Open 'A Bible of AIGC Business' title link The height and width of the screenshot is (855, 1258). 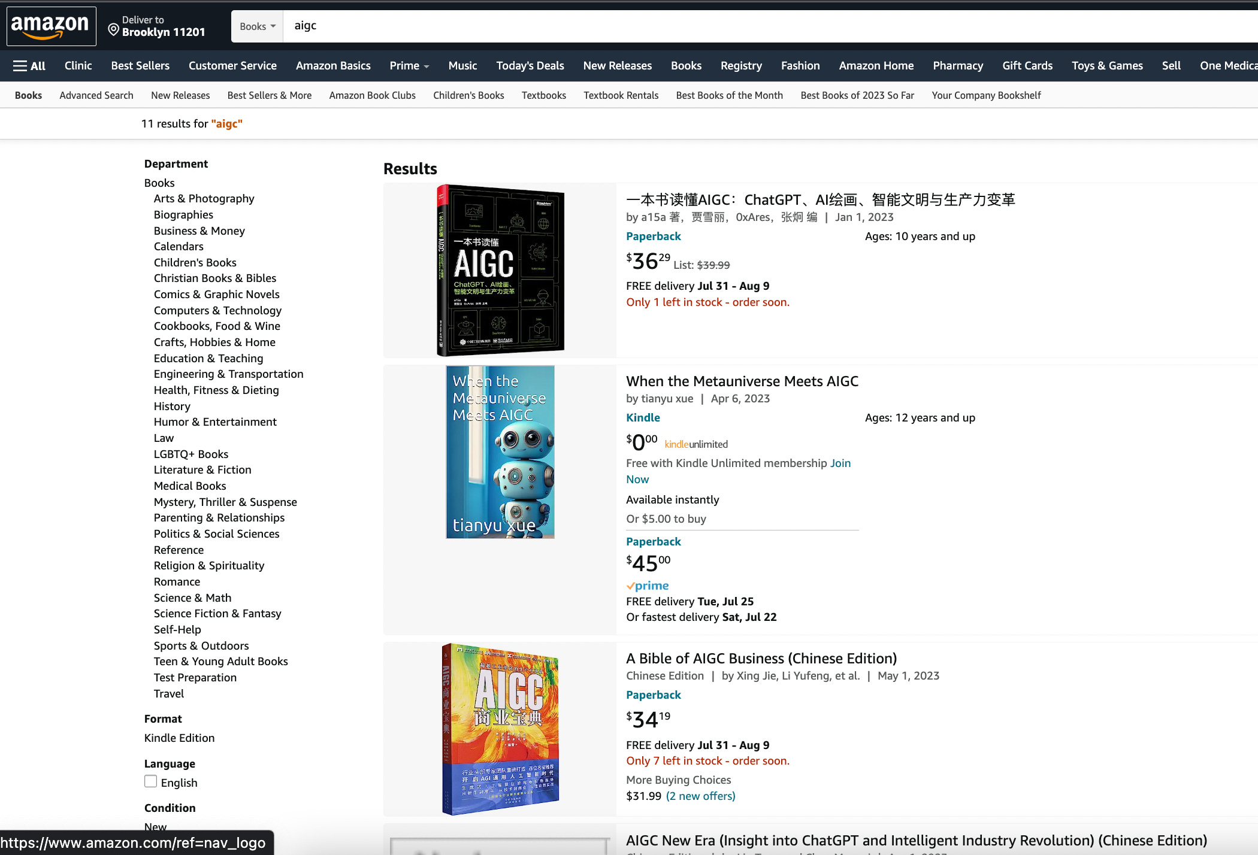click(x=761, y=658)
